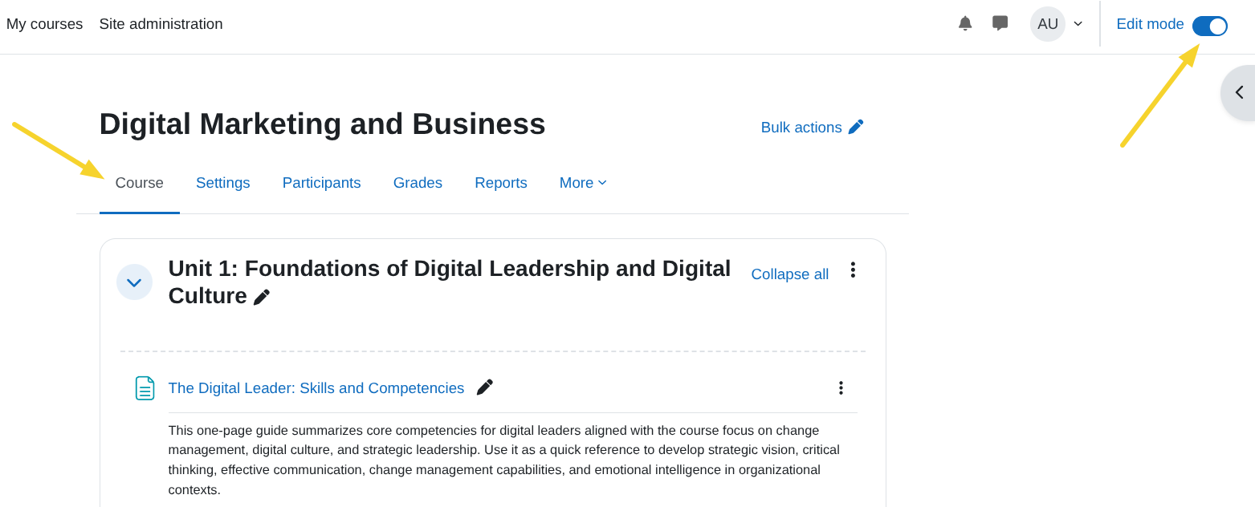Click Collapse all link
The width and height of the screenshot is (1255, 507).
tap(789, 274)
